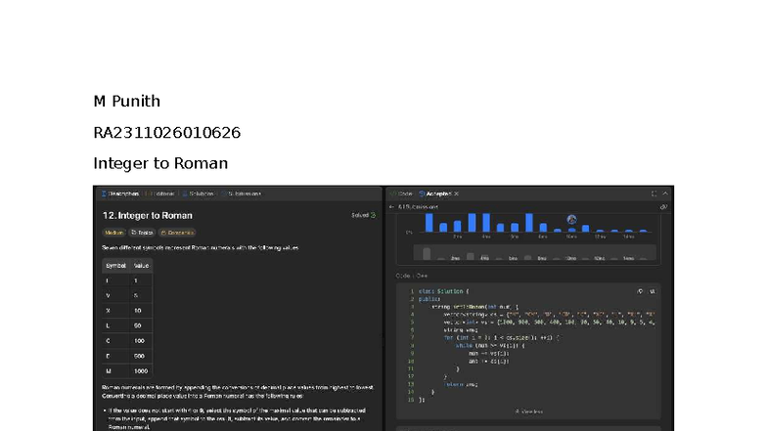The width and height of the screenshot is (767, 431).
Task: Click the second icon above the code block
Action: (x=654, y=291)
